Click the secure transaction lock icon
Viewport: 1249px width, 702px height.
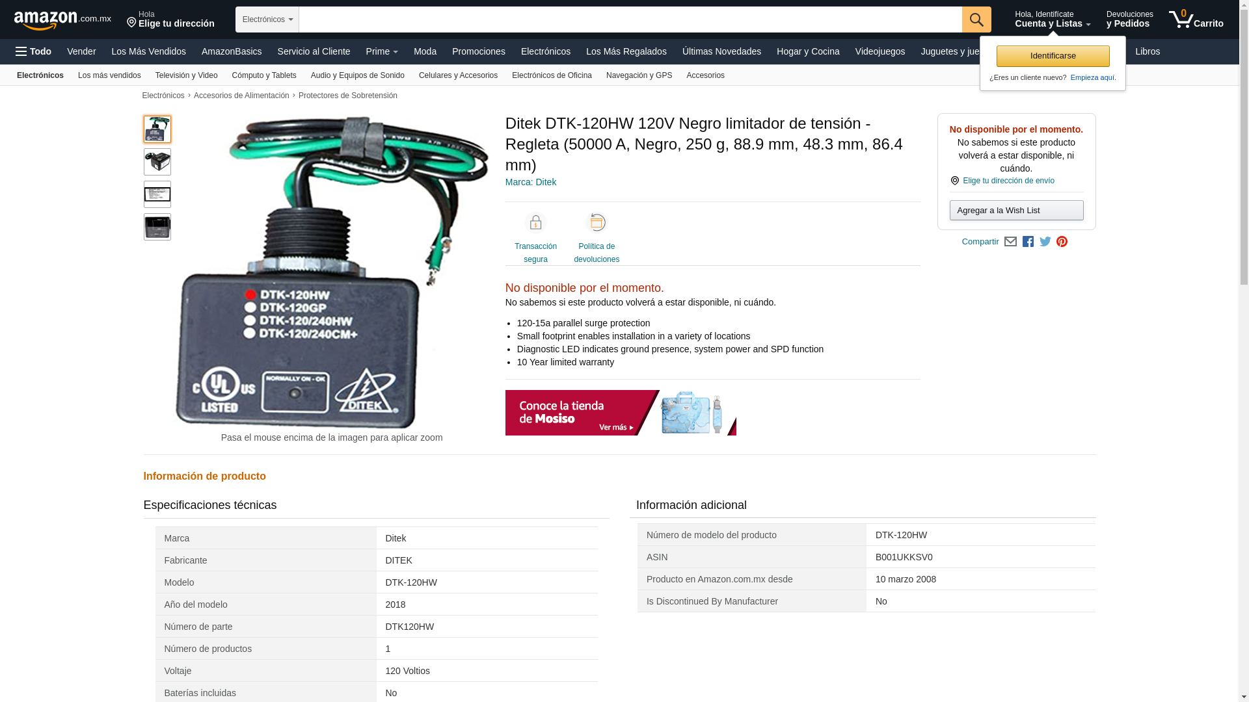click(535, 223)
